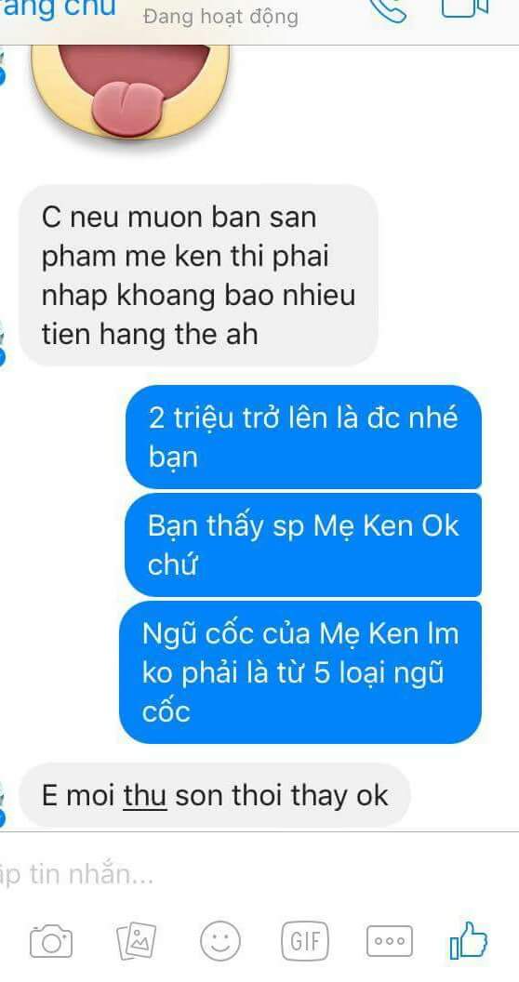This screenshot has width=519, height=982.
Task: Tap the contact name in header
Action: 59,9
